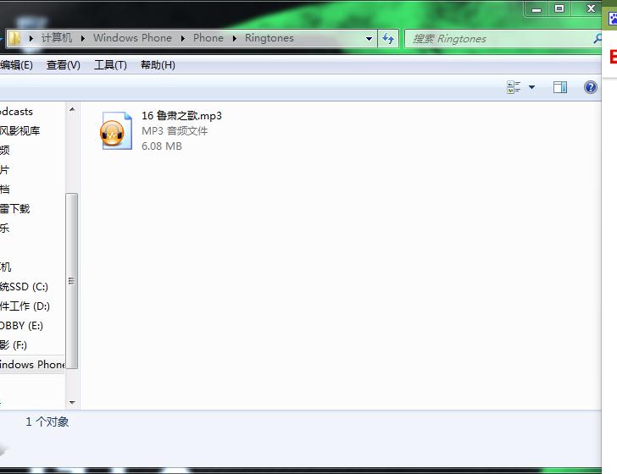The width and height of the screenshot is (617, 474).
Task: Click the refresh button beside the address bar
Action: pyautogui.click(x=388, y=39)
